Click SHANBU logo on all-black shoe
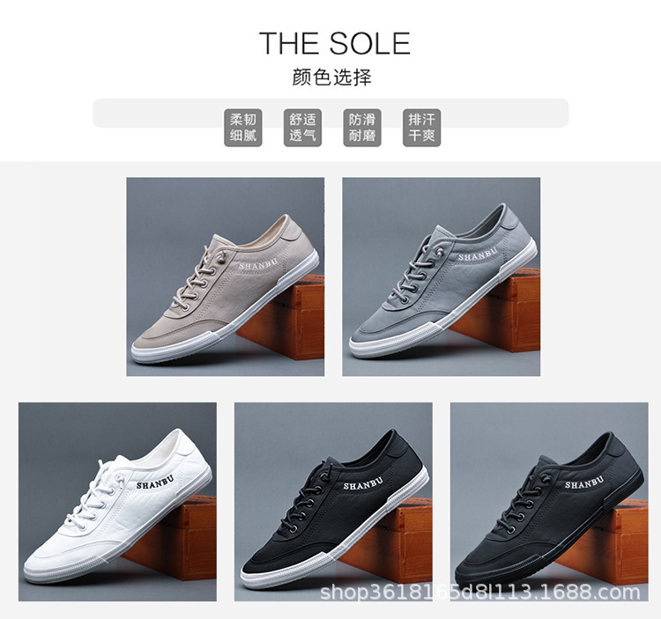The height and width of the screenshot is (619, 661). coord(584,483)
